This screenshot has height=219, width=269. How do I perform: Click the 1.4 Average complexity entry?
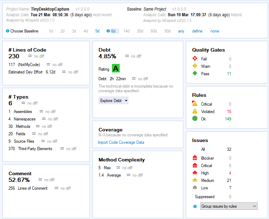click(x=110, y=175)
